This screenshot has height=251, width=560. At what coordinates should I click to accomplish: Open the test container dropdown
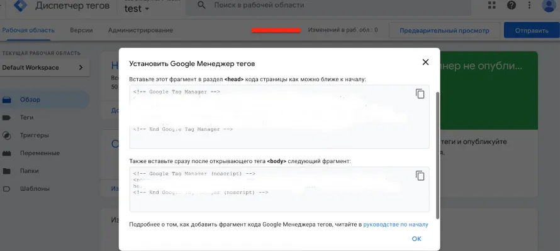(137, 9)
